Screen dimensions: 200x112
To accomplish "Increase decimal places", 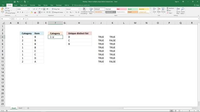I will (x=76, y=12).
